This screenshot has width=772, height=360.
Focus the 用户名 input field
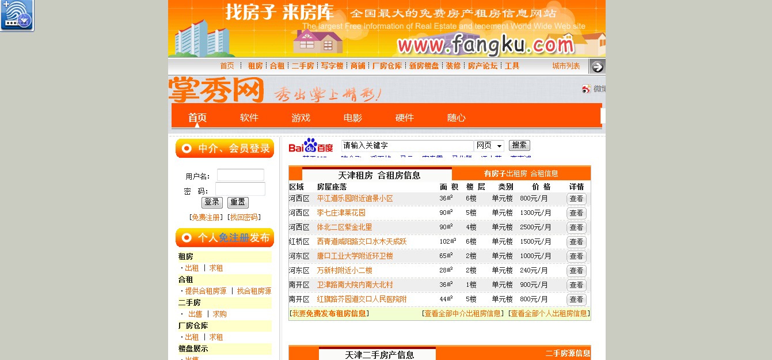pyautogui.click(x=241, y=175)
